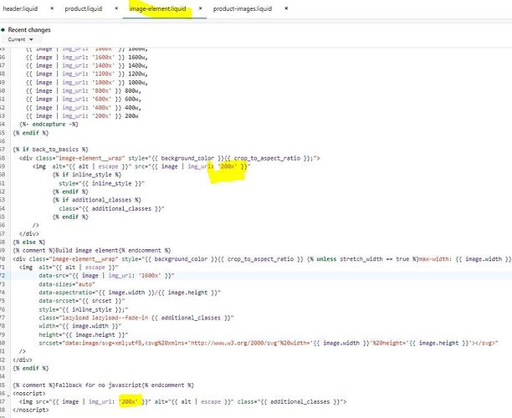Open the Current version dropdown
This screenshot has width=512, height=418.
(x=21, y=39)
